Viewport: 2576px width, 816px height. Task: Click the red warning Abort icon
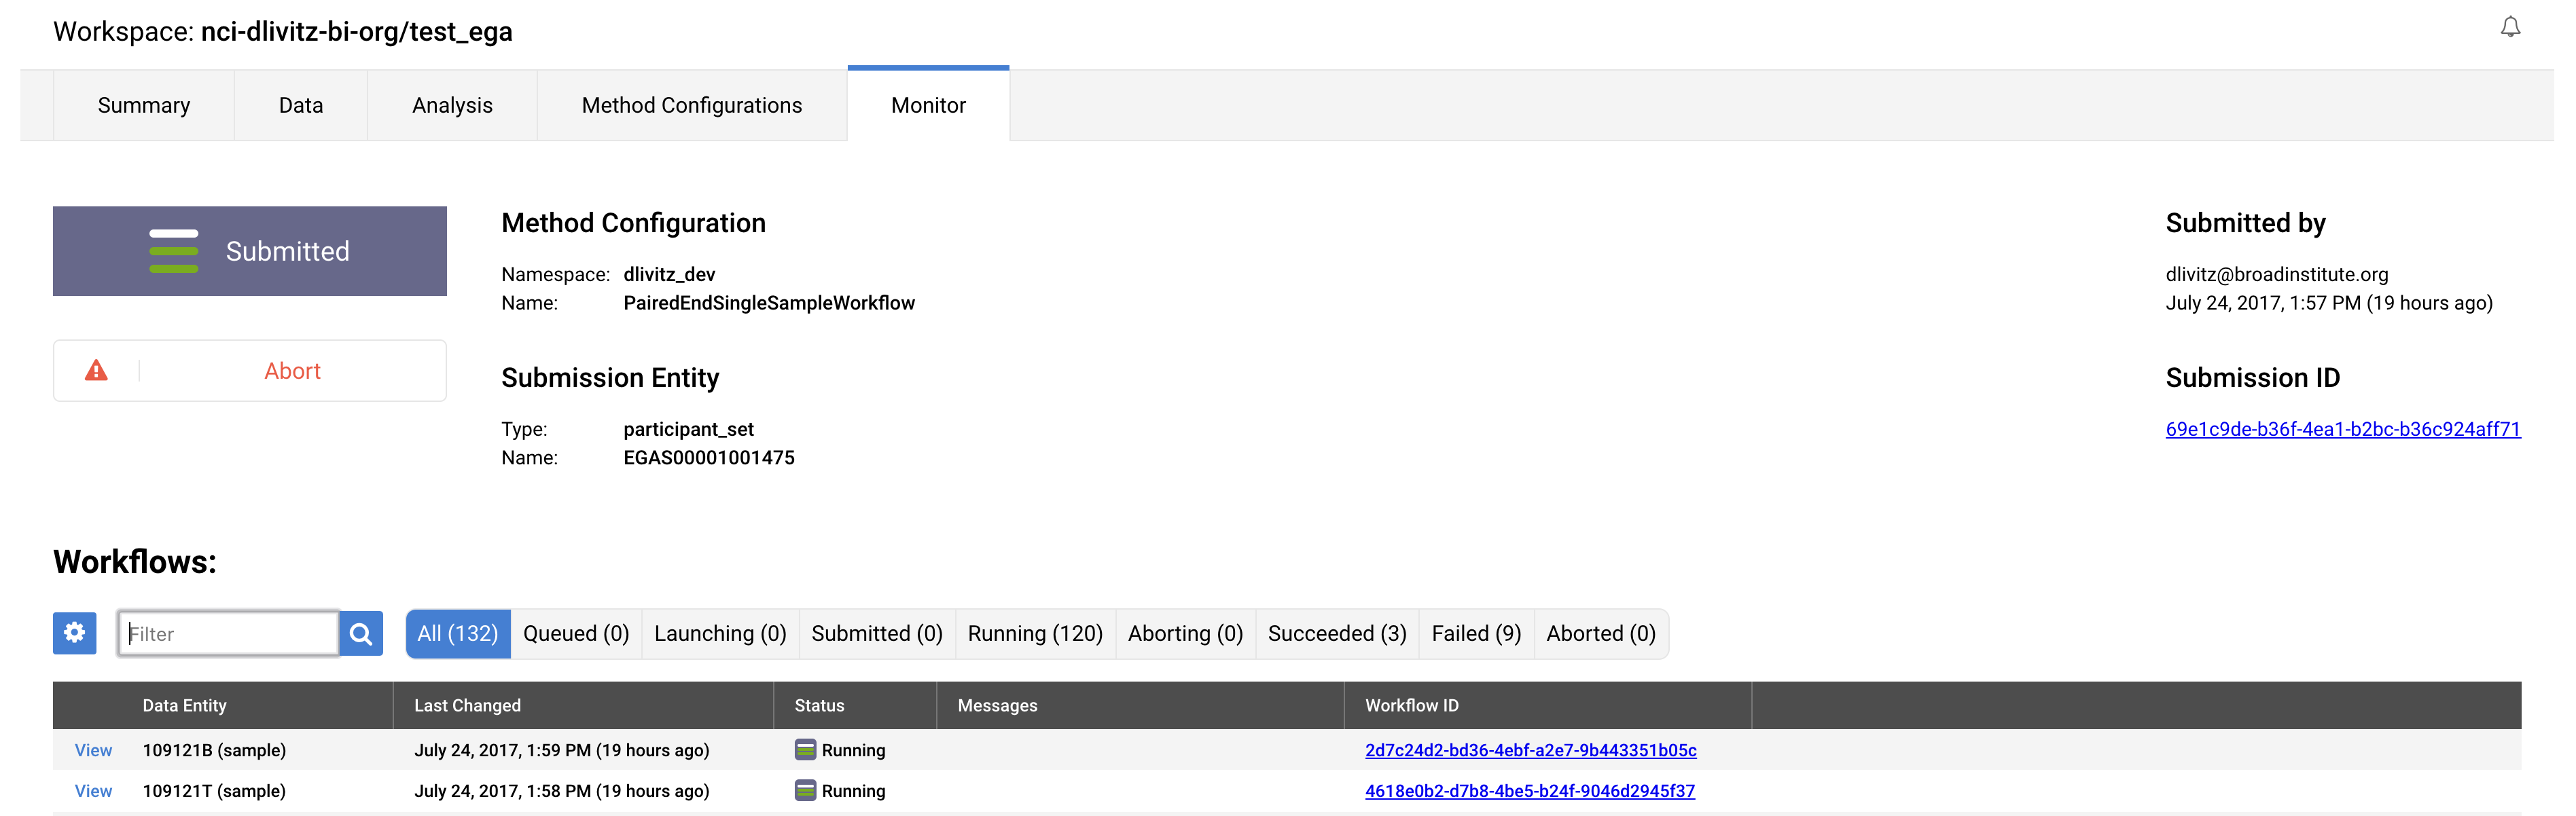point(96,371)
